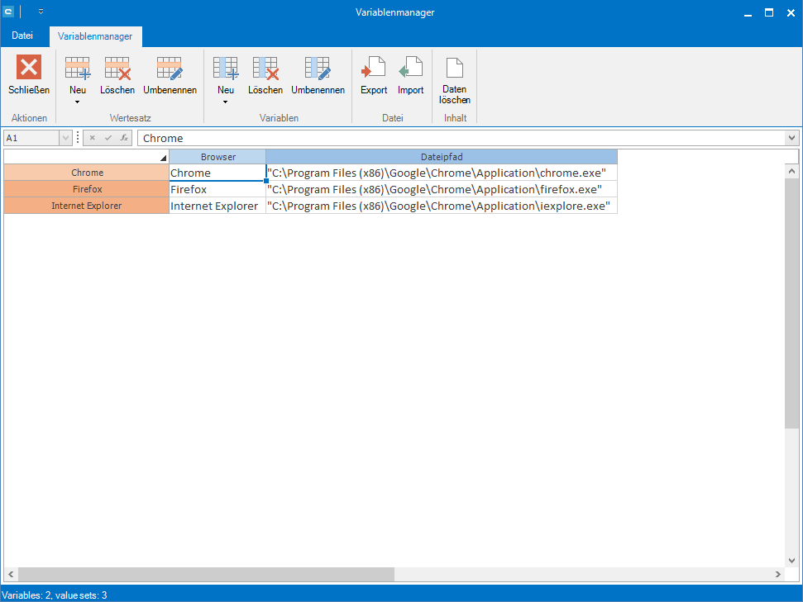Image resolution: width=803 pixels, height=602 pixels.
Task: Click Löschen icon in Wertesatz group
Action: (x=117, y=68)
